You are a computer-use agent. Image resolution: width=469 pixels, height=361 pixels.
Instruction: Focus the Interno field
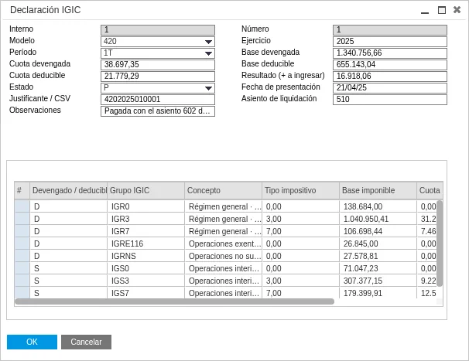click(x=158, y=30)
